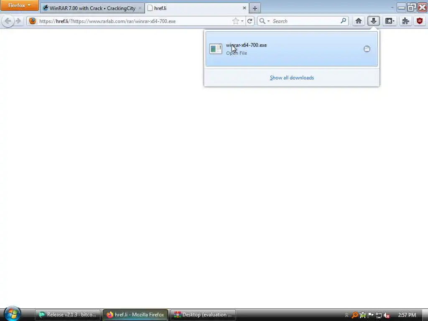Open containing folder for winrar-x64-700.exe
Screen dimensions: 428x321
tap(367, 49)
